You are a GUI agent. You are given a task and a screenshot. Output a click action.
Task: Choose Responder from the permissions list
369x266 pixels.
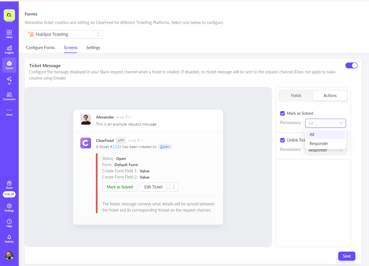tap(319, 144)
